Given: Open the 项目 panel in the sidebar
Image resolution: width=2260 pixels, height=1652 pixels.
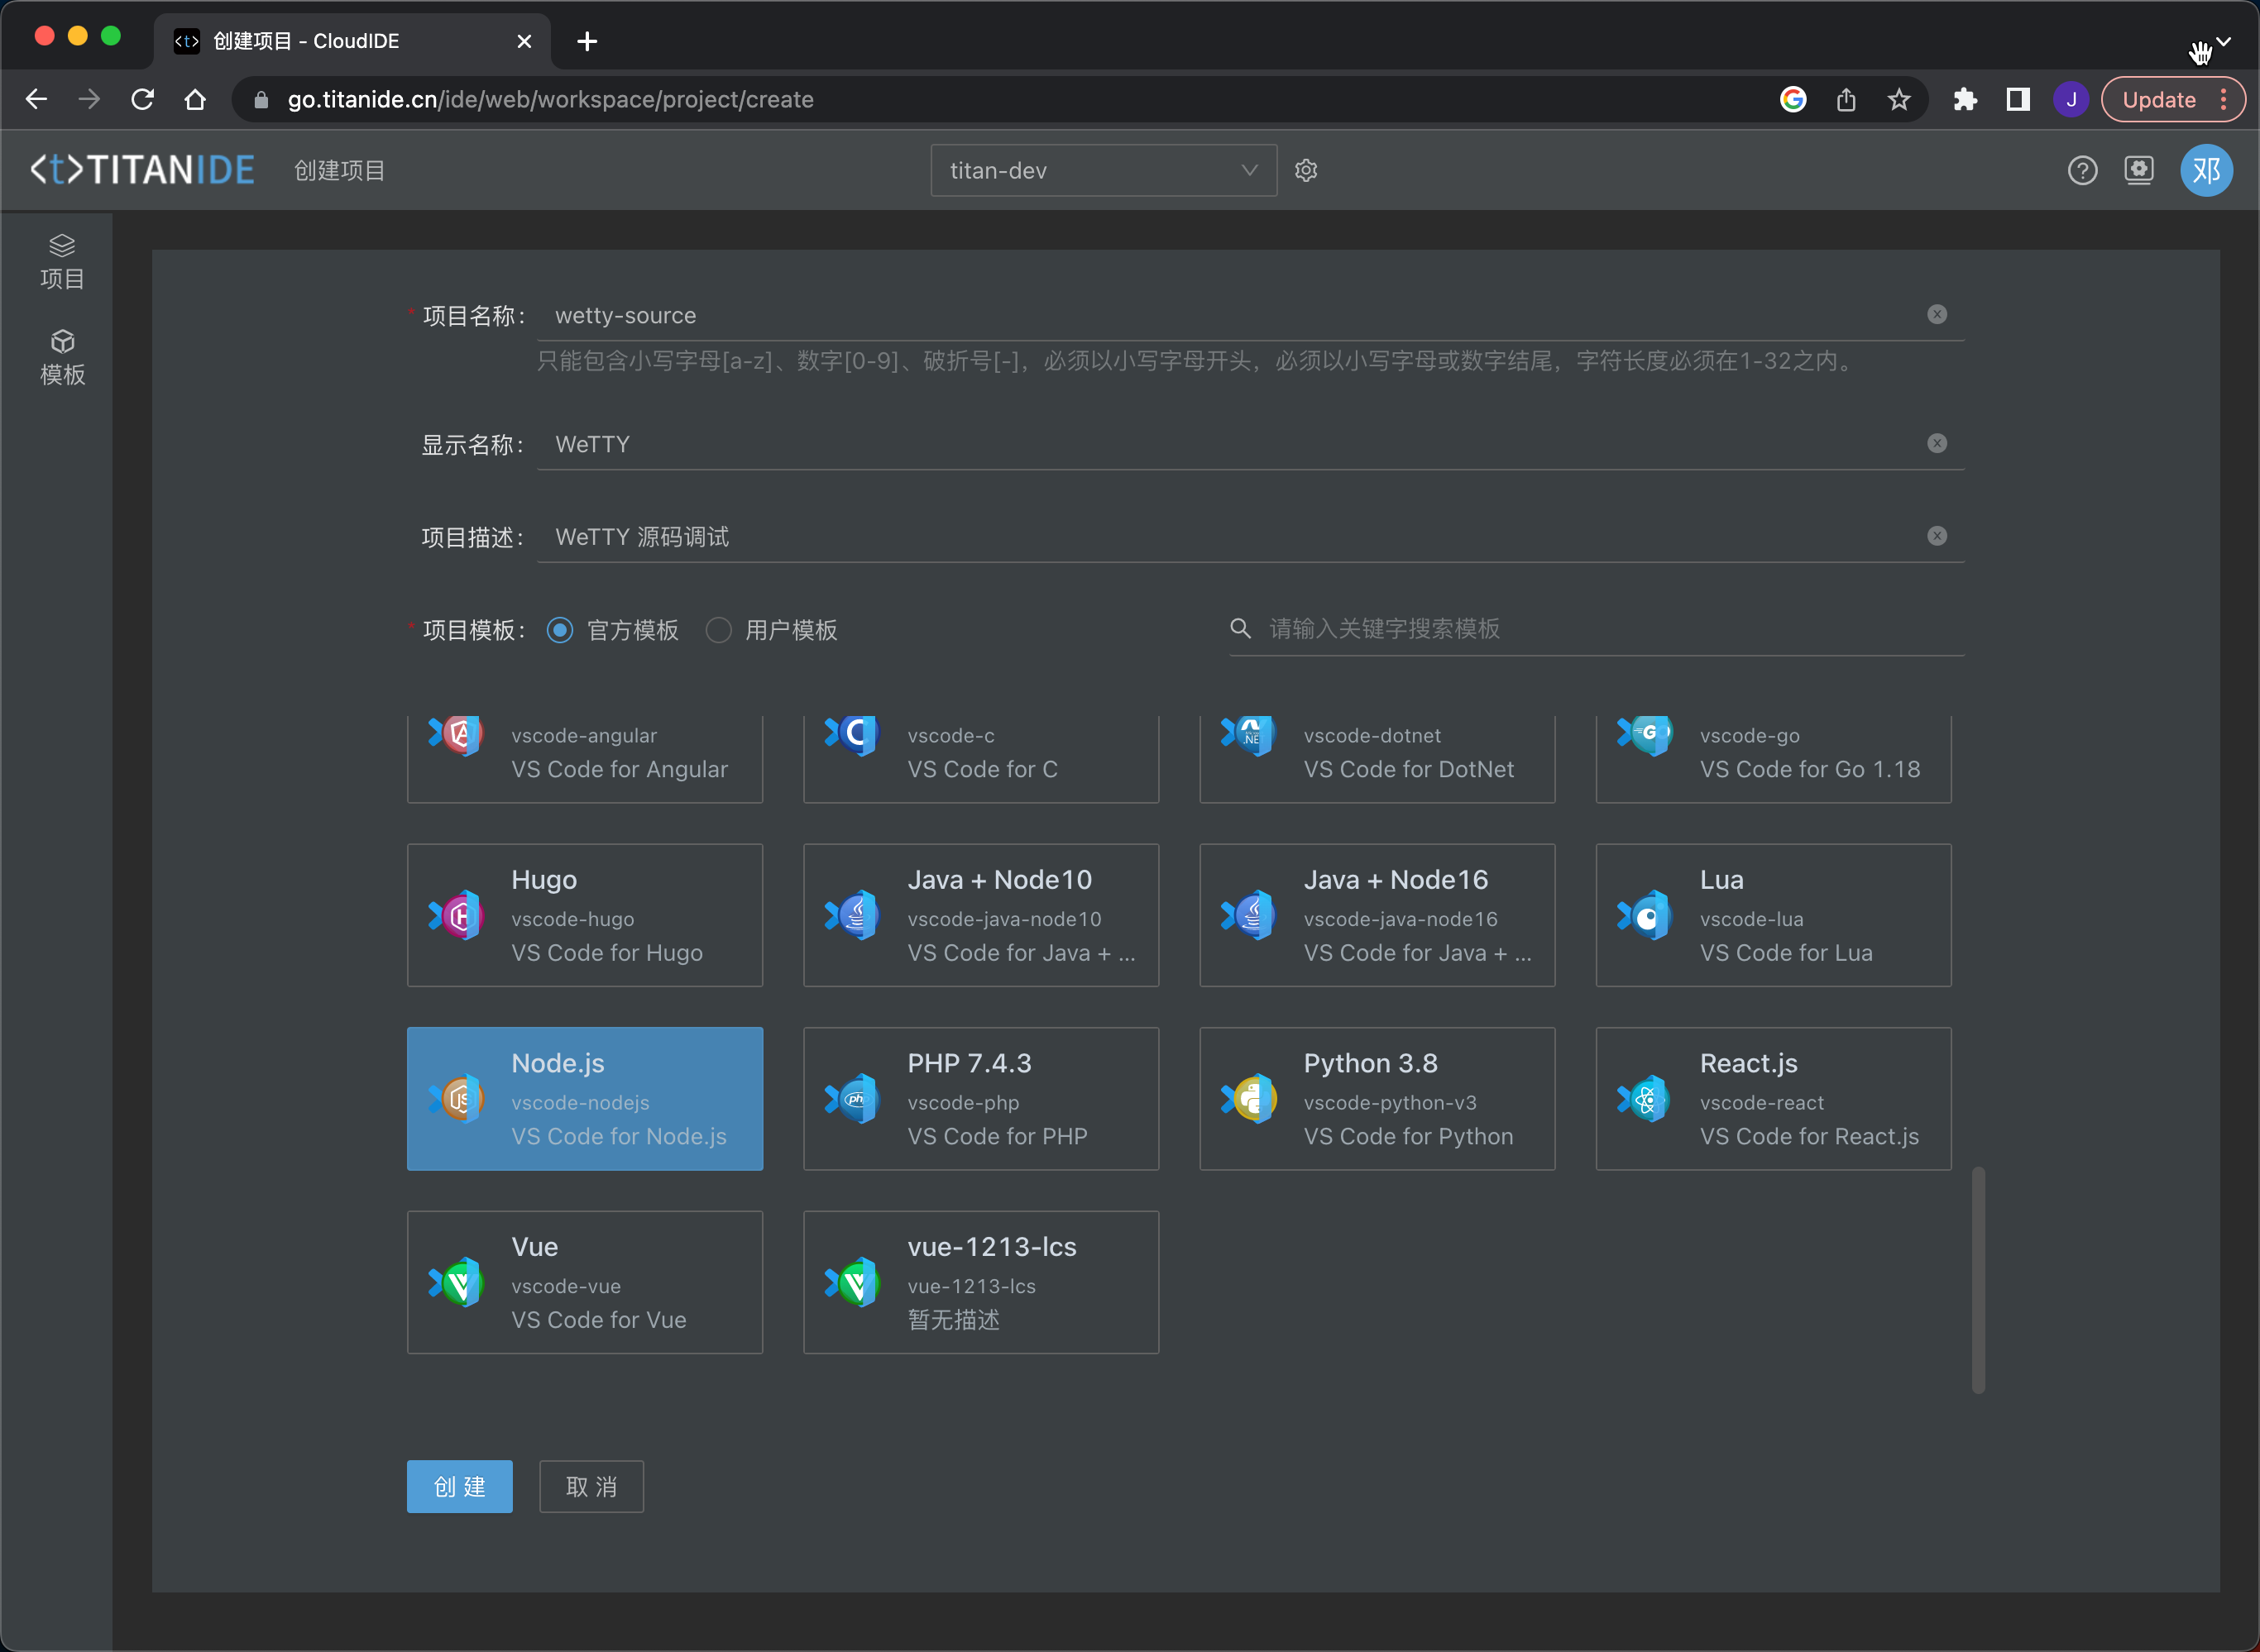Looking at the screenshot, I should click(62, 261).
